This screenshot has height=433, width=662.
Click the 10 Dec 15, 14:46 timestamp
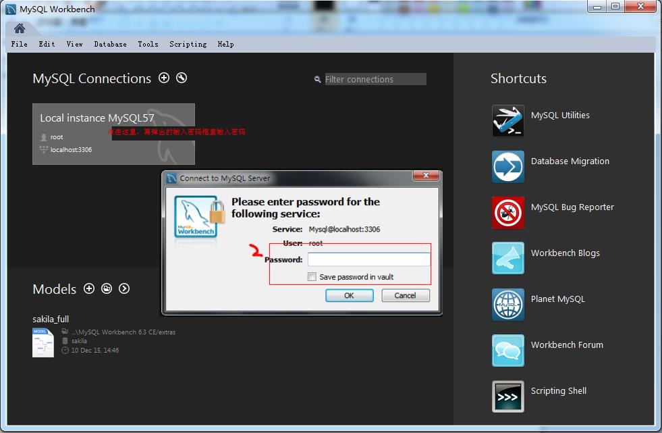(x=95, y=350)
